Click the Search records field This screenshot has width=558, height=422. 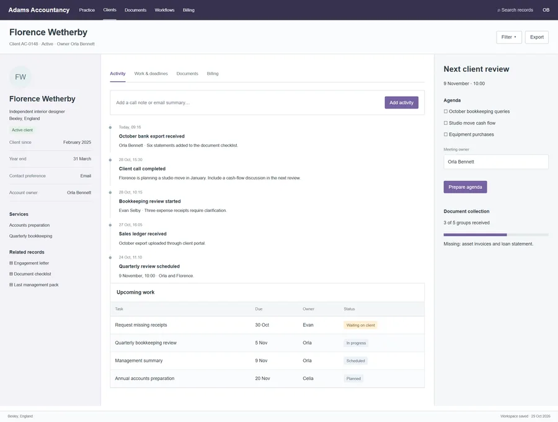(x=515, y=10)
